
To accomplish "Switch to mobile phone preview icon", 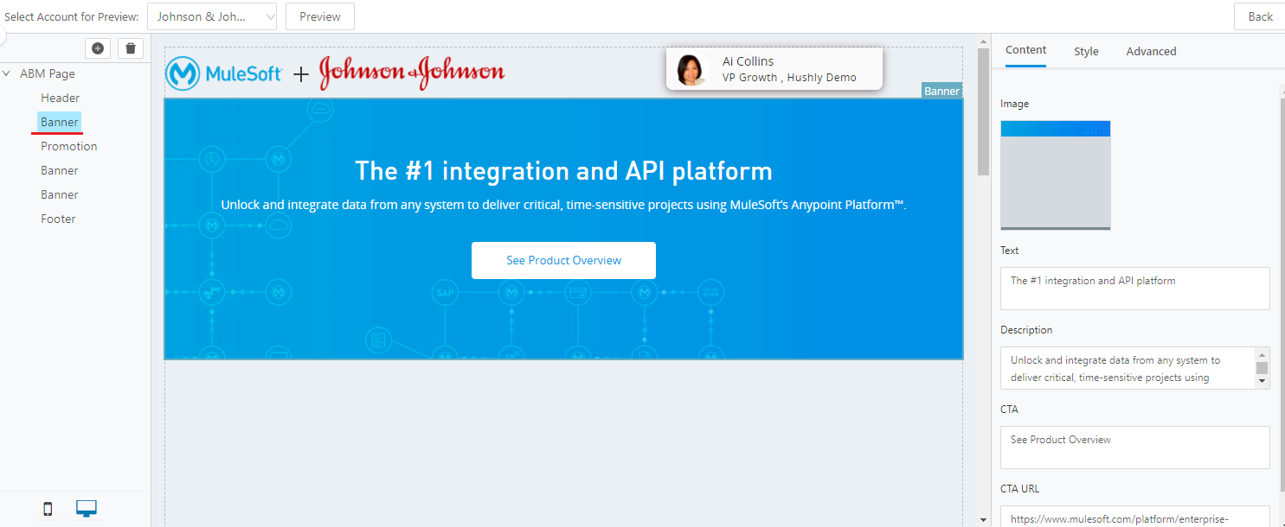I will [x=48, y=509].
